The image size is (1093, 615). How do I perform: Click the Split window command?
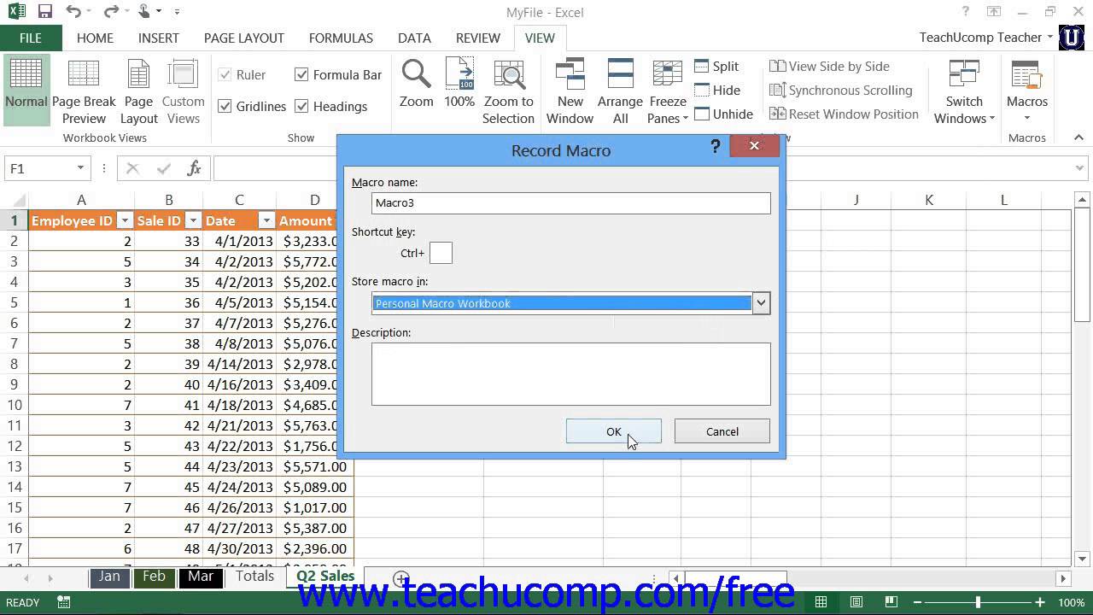[716, 66]
